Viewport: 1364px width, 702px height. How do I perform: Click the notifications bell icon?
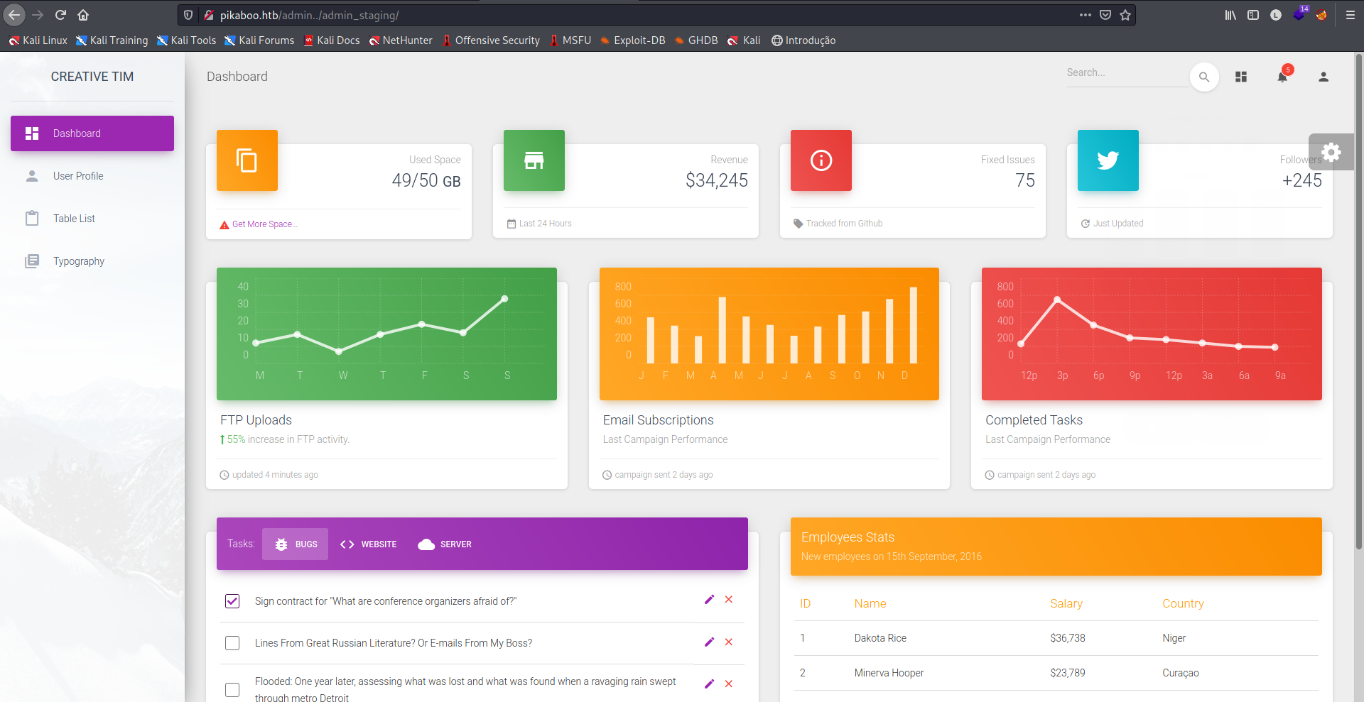(x=1282, y=77)
